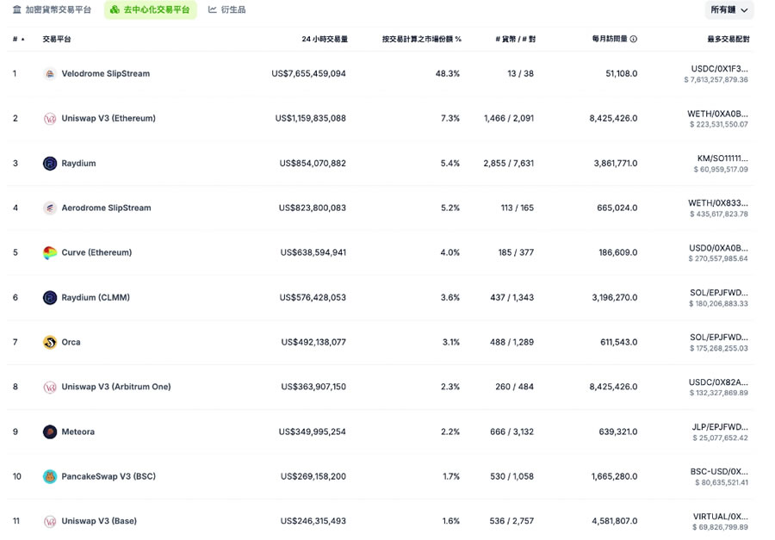Click the 最多交易配對 column header
Screen dimensions: 775x540
coord(728,39)
